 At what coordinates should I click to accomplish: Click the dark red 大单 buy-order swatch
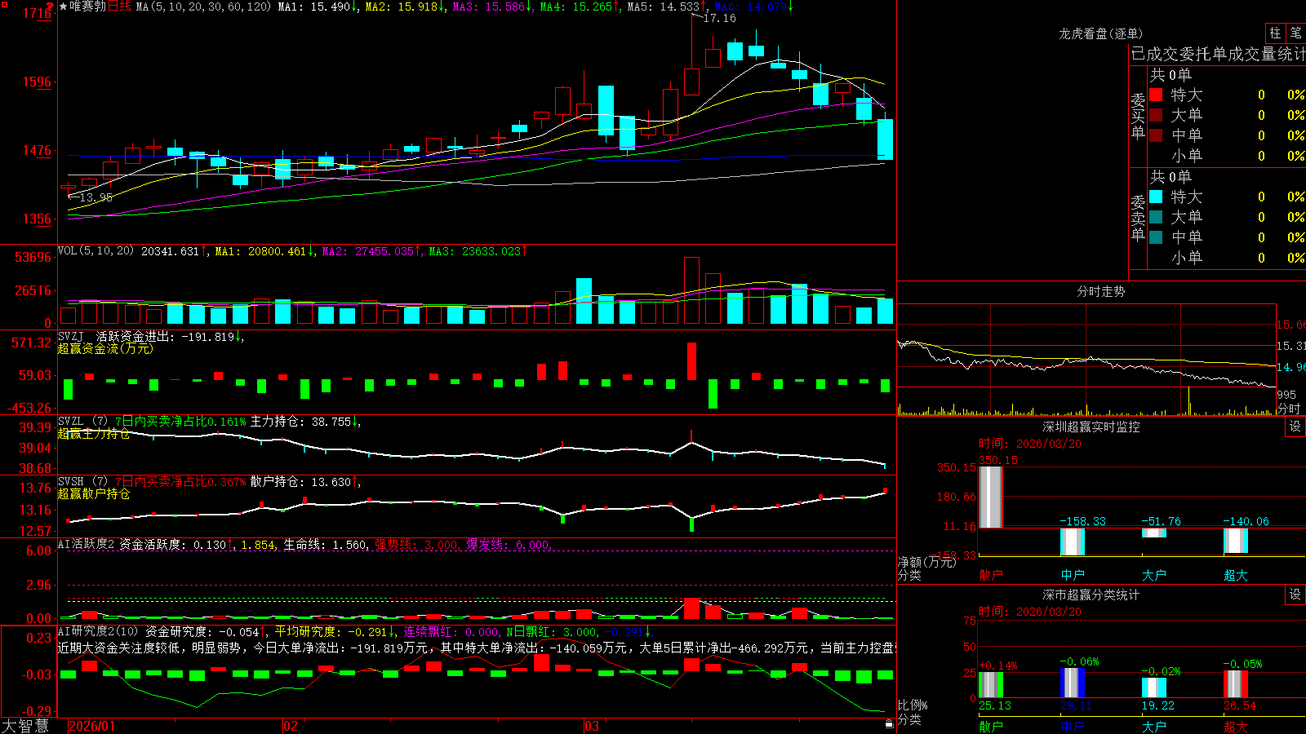click(x=1156, y=115)
